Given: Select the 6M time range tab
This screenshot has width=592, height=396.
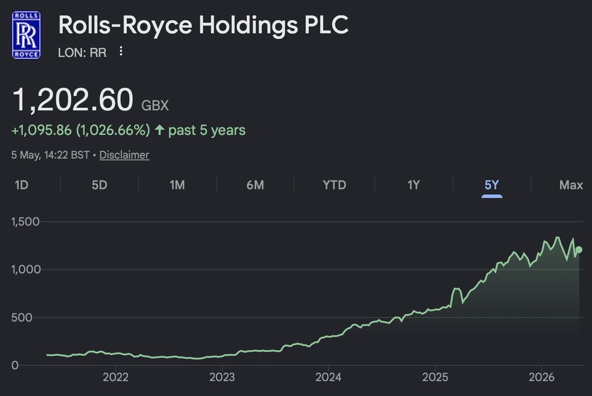Looking at the screenshot, I should pyautogui.click(x=255, y=185).
